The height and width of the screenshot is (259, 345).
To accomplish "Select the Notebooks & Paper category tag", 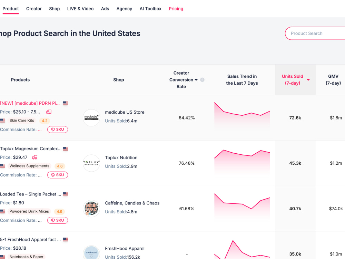I will [x=27, y=257].
